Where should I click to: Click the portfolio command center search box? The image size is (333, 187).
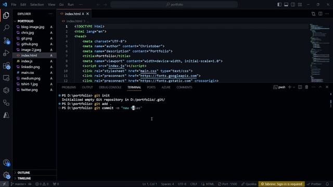174,5
